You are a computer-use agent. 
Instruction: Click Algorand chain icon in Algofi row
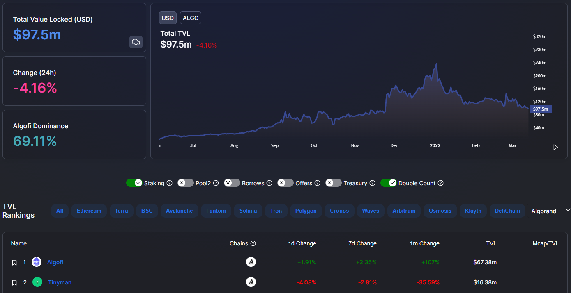pos(251,262)
